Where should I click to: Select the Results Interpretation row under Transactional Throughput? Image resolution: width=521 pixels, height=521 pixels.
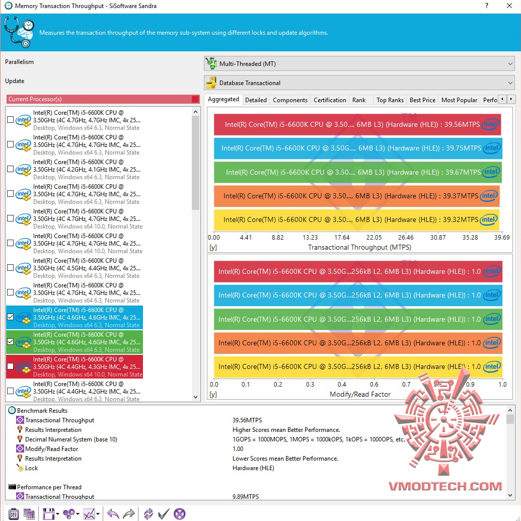click(53, 429)
